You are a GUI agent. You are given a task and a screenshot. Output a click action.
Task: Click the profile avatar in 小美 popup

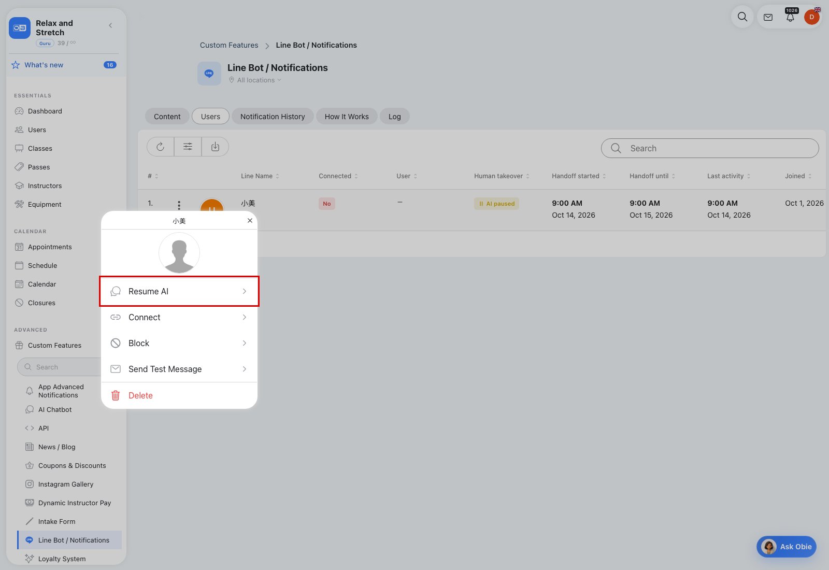[179, 253]
